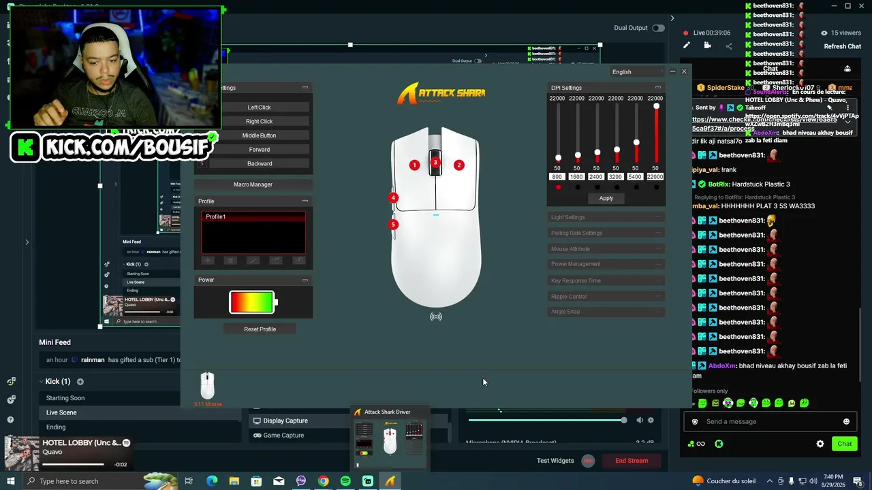
Task: Collapse the Profile panel
Action: 305,201
